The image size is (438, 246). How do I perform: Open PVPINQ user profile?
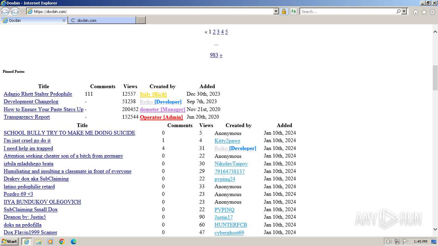(x=224, y=210)
